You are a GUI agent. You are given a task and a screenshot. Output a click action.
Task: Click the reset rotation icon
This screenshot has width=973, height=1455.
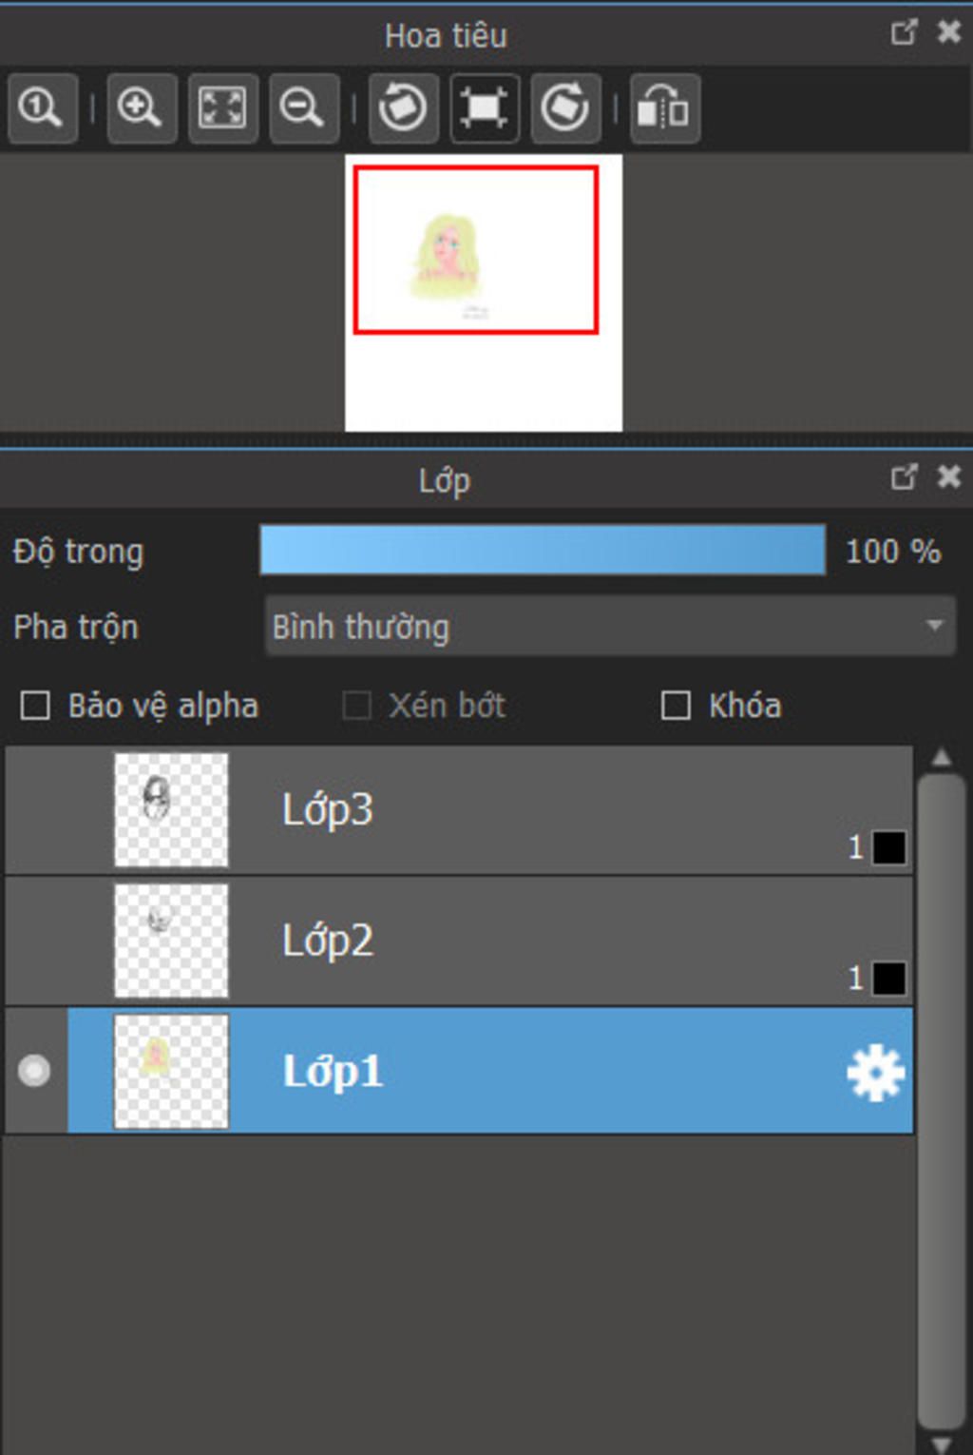pos(484,107)
